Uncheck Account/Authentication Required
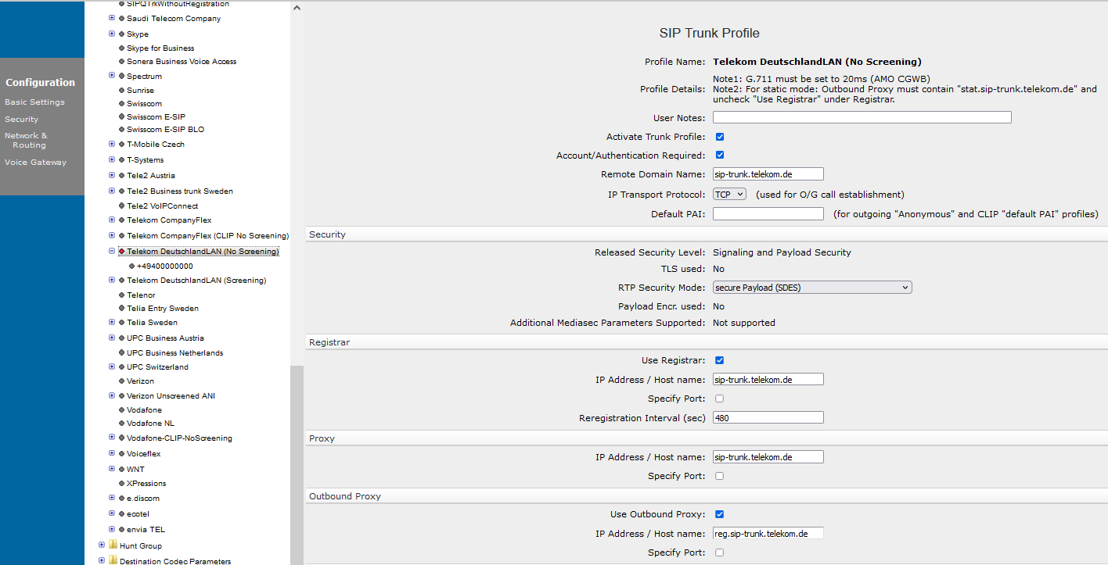1108x565 pixels. (x=720, y=156)
